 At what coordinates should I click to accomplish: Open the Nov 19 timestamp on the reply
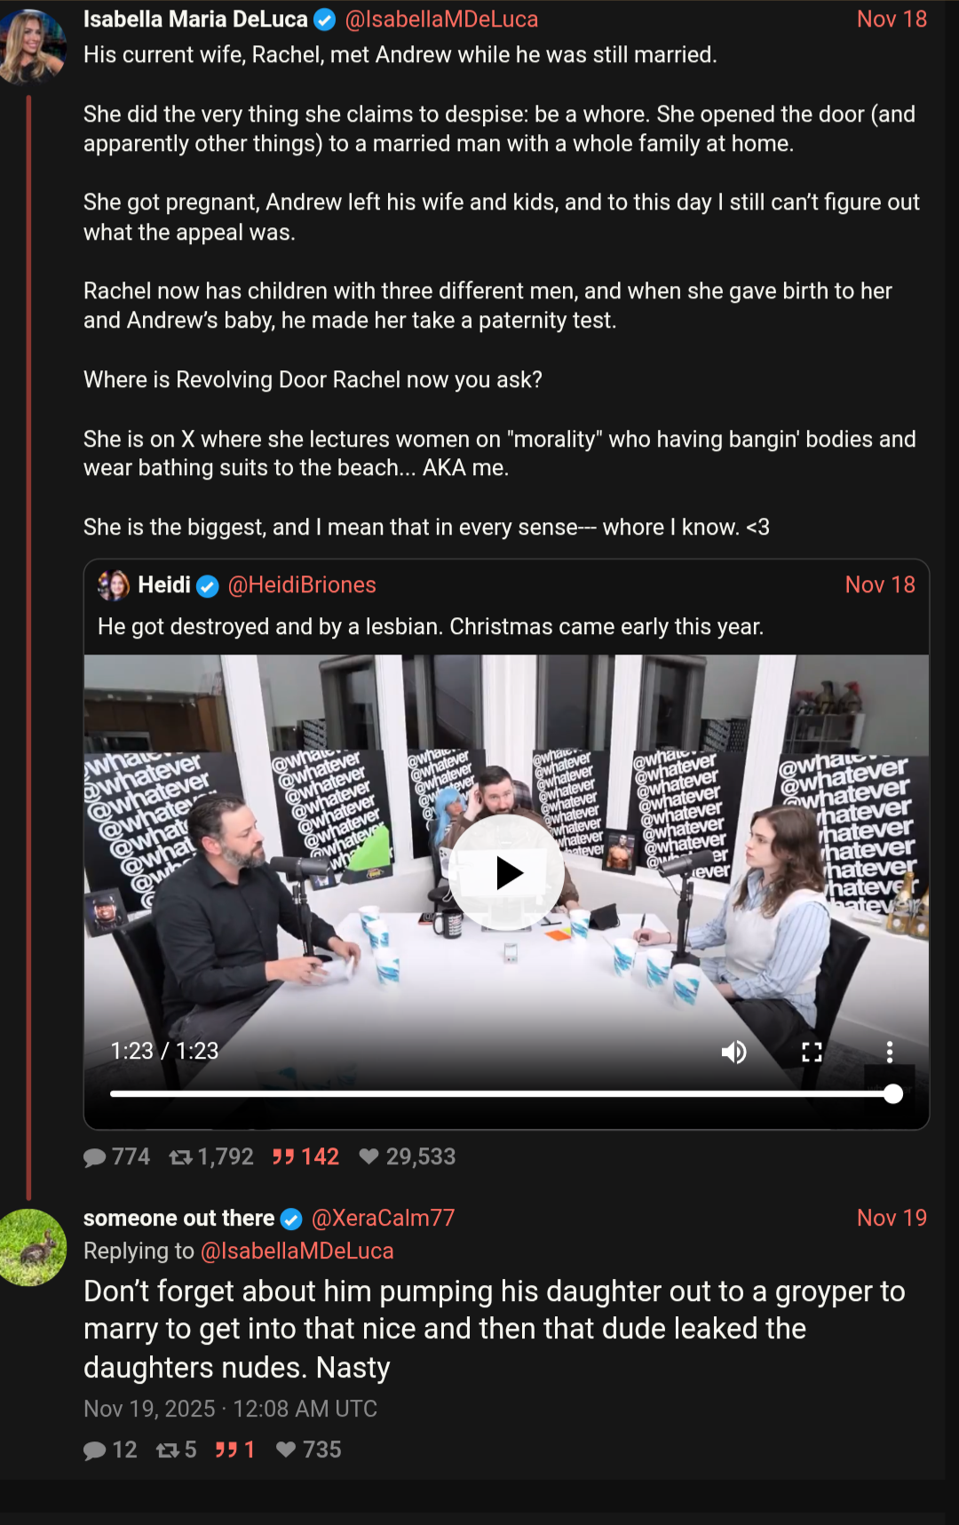(x=892, y=1218)
